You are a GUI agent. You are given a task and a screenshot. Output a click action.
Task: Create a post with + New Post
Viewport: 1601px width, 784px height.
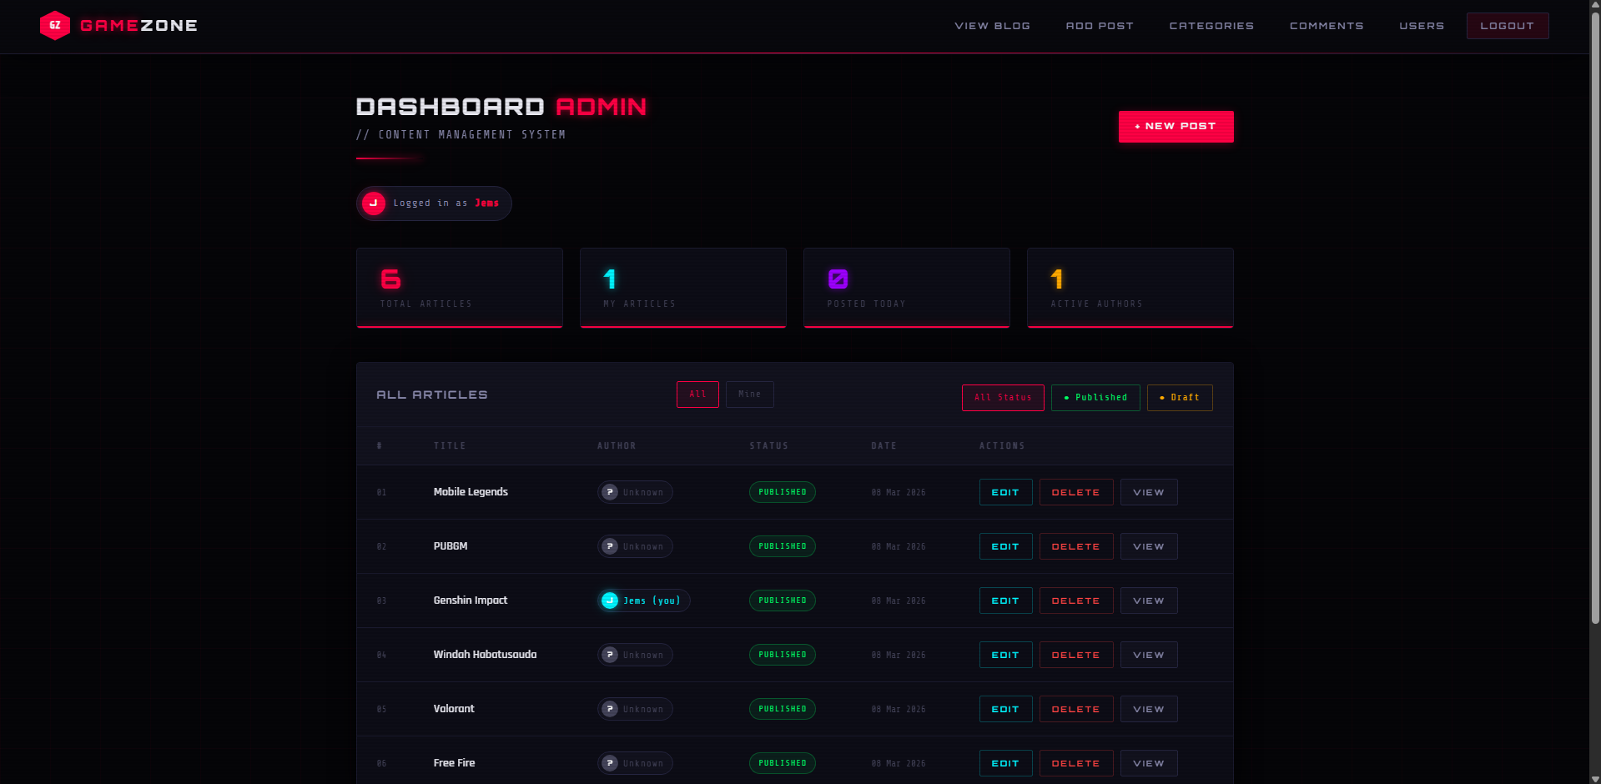[x=1176, y=127]
